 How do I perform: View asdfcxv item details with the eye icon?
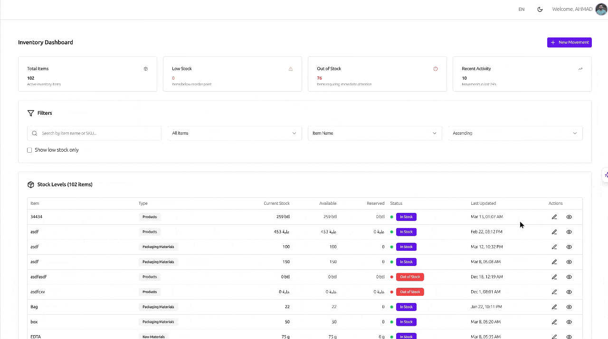[x=569, y=292]
